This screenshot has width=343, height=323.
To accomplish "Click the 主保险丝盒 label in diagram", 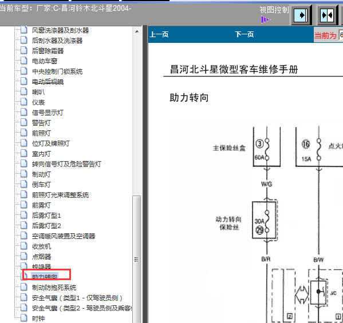I will [229, 148].
